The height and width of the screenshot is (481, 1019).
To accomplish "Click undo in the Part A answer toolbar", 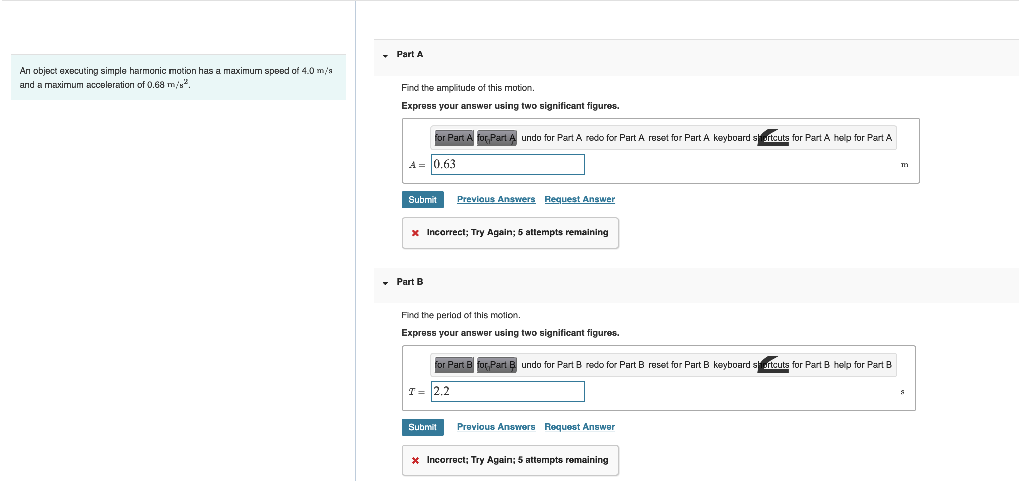I will 552,138.
